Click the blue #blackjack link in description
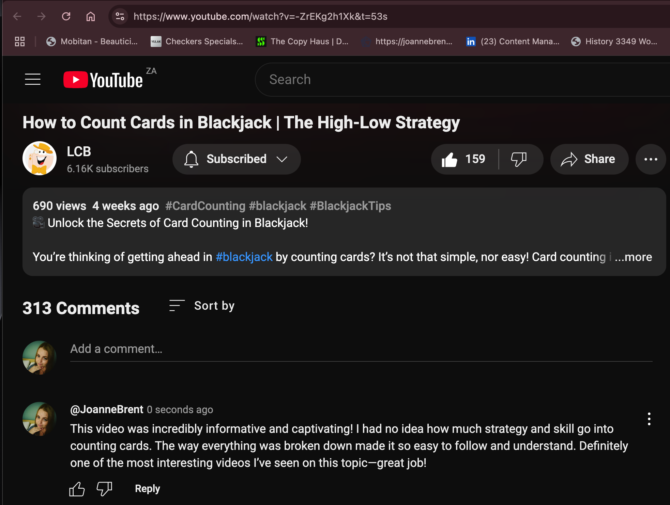This screenshot has width=670, height=505. [244, 257]
